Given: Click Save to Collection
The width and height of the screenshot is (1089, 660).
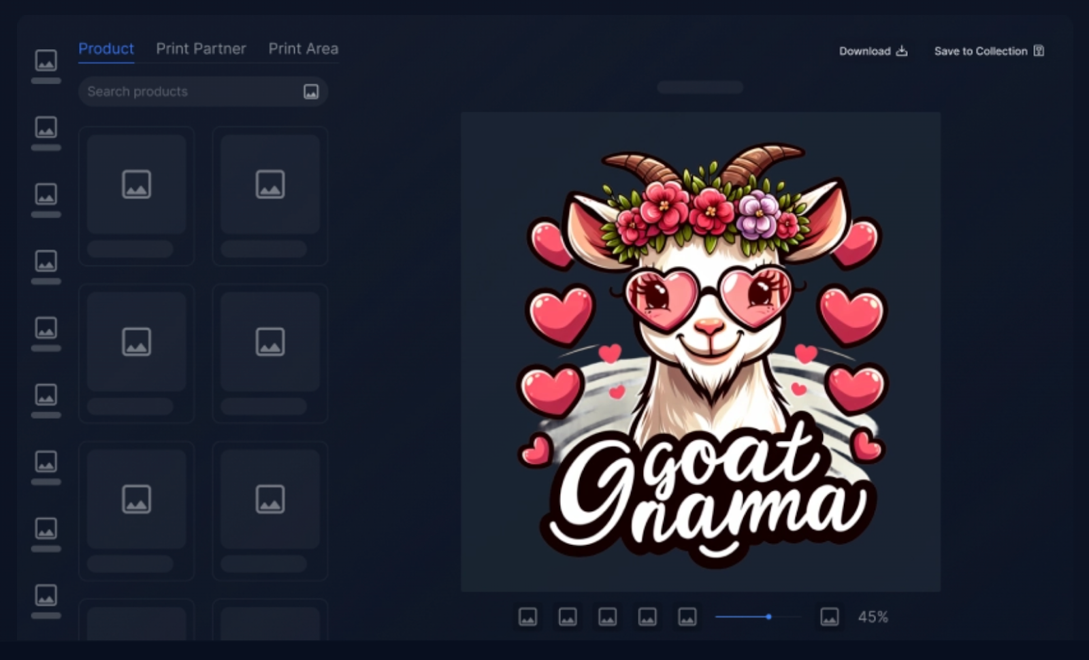Looking at the screenshot, I should pyautogui.click(x=989, y=51).
